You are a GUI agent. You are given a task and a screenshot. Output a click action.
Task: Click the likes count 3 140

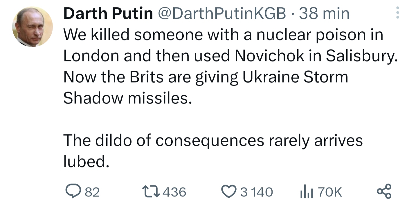(x=257, y=192)
